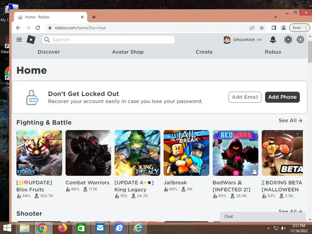Click the browser address bar URL
Viewport: 312px width, 234px height.
pyautogui.click(x=80, y=28)
